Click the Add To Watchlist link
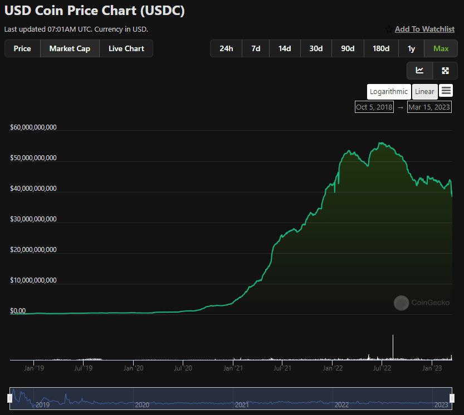Viewport: 464px width, 415px height. tap(424, 29)
